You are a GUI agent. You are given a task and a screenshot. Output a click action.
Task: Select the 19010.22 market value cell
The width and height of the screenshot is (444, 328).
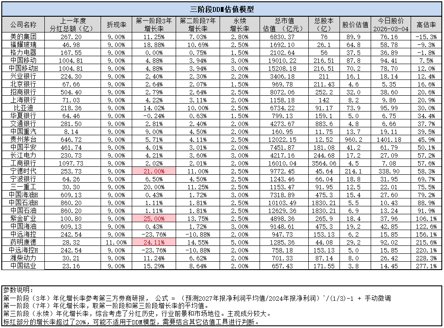[x=284, y=60]
